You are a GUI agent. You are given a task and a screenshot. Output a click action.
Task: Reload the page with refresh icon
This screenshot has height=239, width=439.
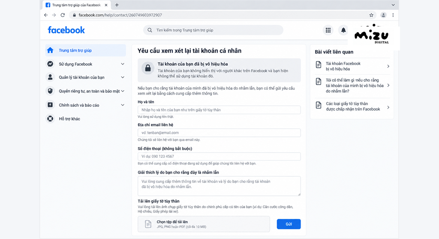tap(63, 15)
